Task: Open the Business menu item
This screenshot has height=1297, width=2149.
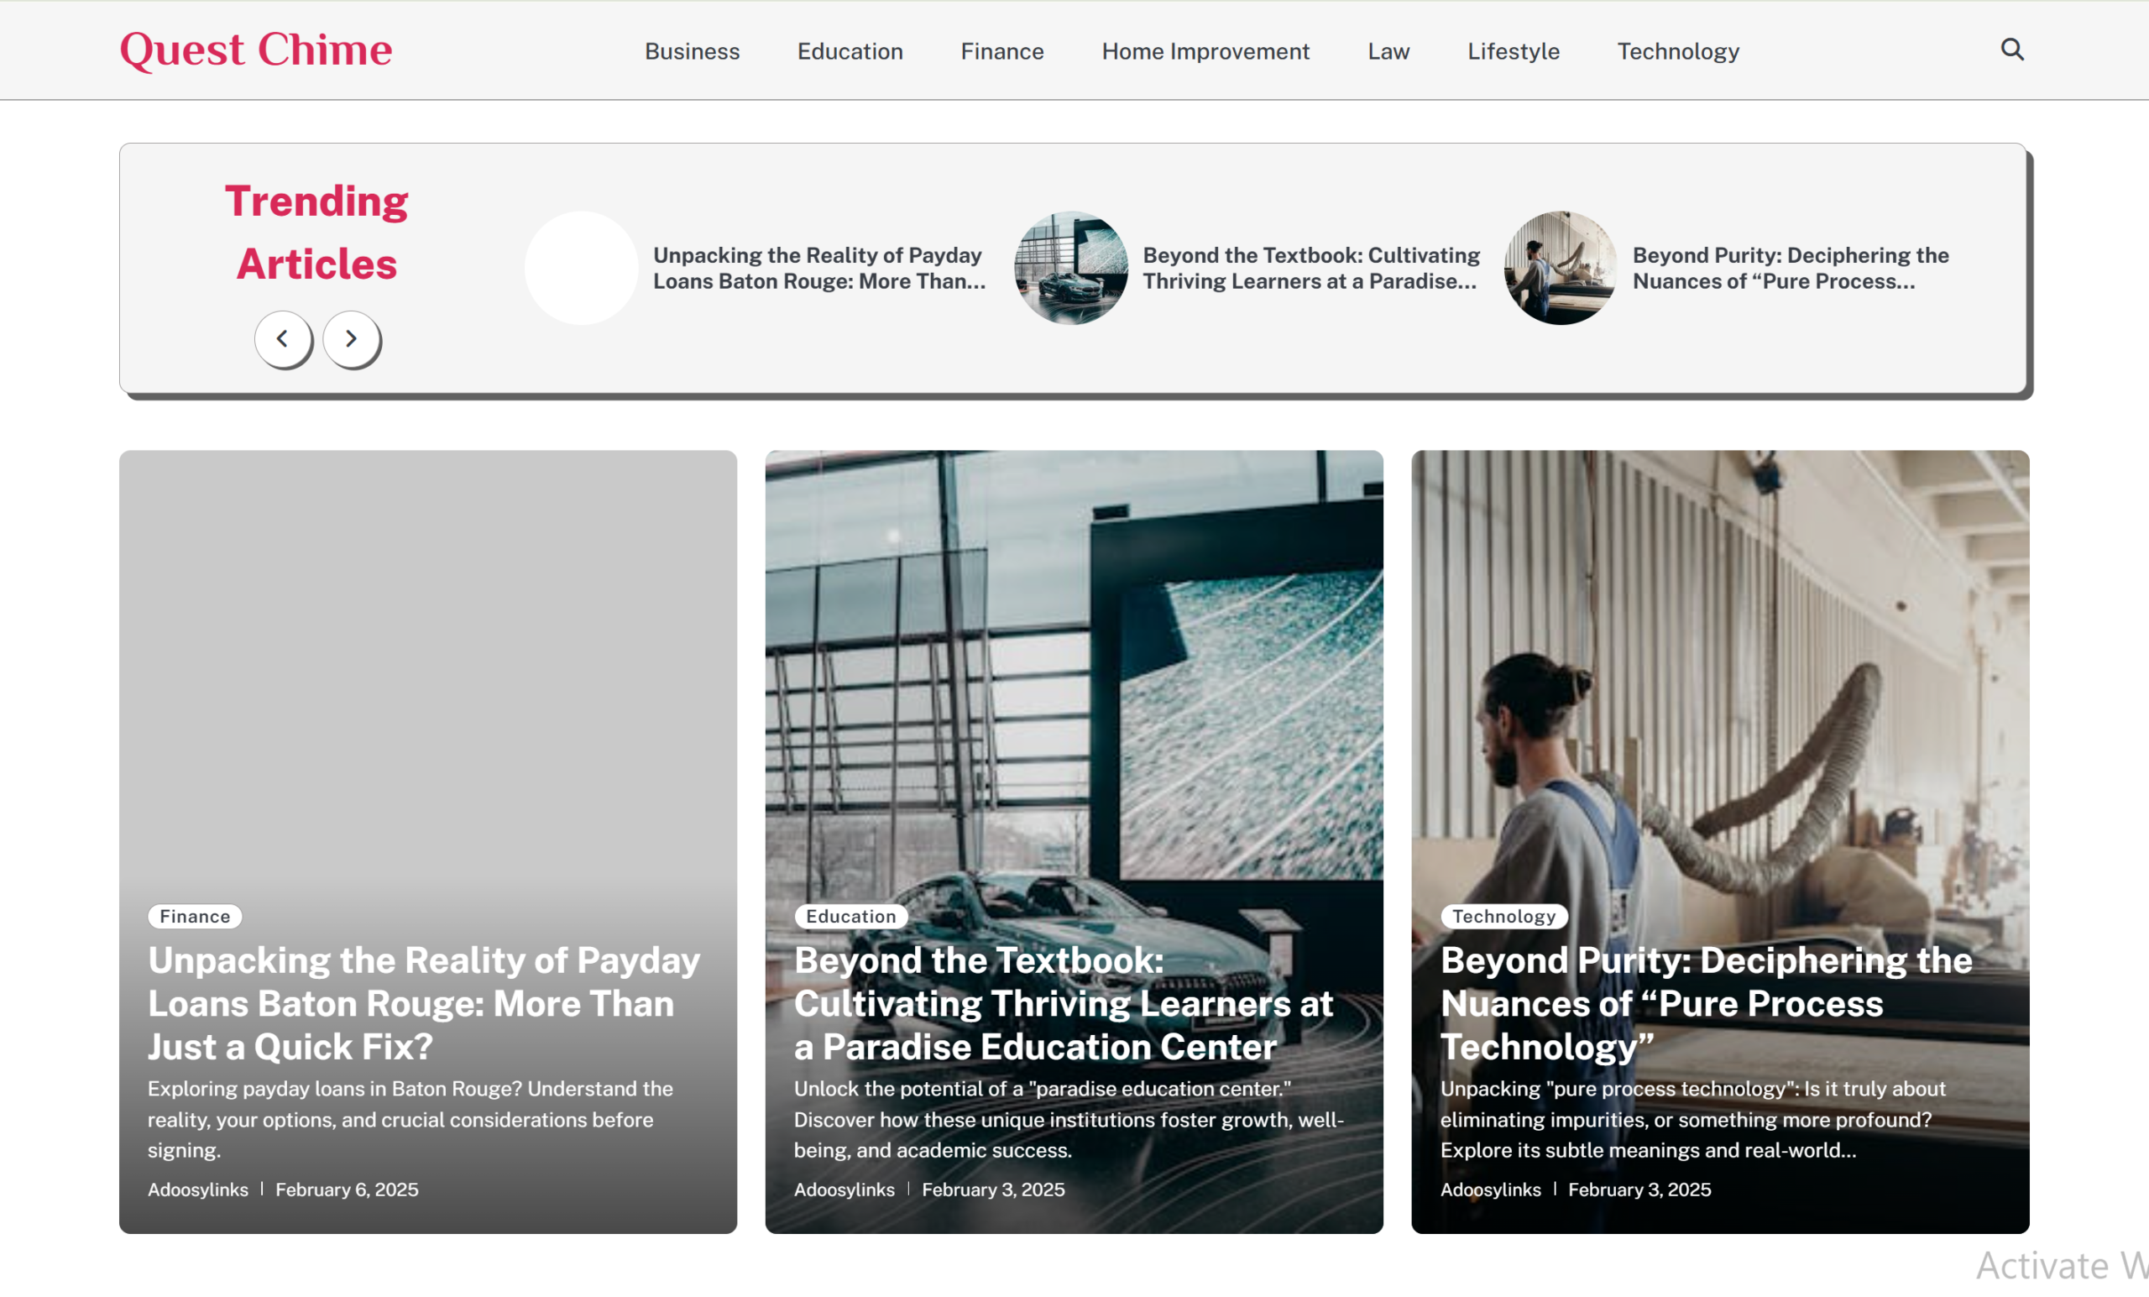Action: point(692,51)
